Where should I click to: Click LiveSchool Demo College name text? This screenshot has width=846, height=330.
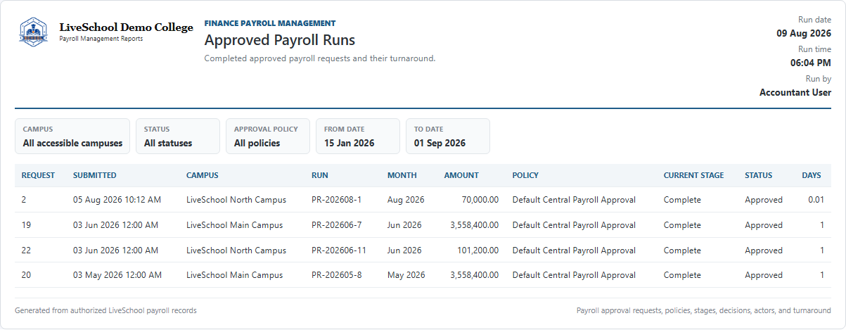pyautogui.click(x=126, y=27)
